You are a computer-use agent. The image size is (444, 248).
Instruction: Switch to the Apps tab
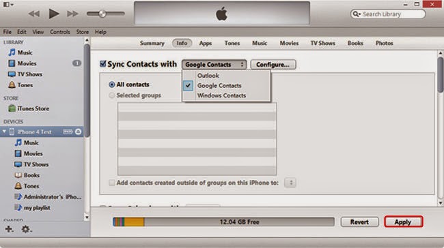click(x=206, y=43)
